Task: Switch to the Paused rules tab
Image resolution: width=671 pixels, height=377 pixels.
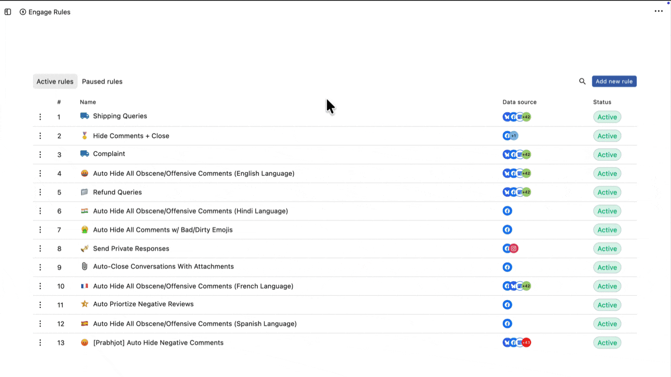Action: click(x=102, y=82)
